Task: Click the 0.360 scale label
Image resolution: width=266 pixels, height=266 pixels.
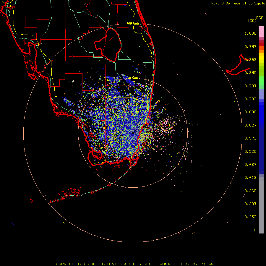Action: coord(250,191)
